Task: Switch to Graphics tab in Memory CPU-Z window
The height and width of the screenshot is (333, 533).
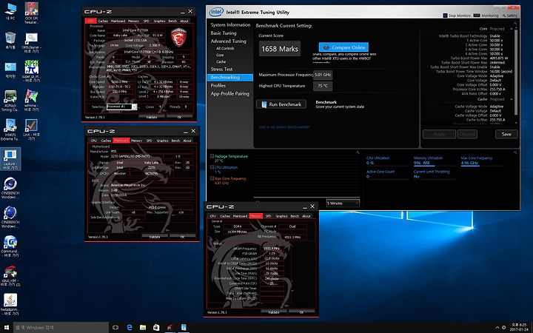Action: pos(281,216)
